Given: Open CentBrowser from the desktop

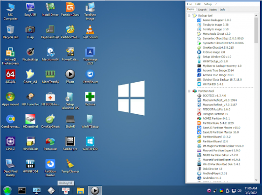Looking at the screenshot, I should [x=10, y=121].
